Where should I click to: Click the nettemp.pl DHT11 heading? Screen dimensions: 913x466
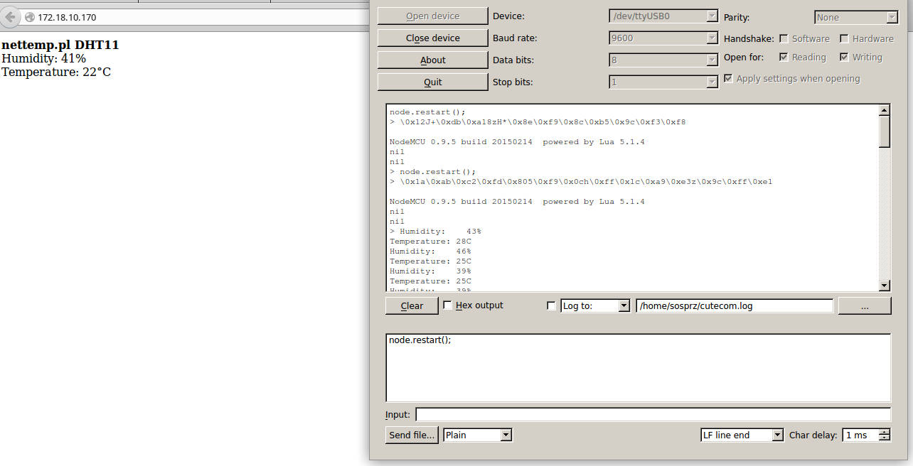click(x=60, y=45)
